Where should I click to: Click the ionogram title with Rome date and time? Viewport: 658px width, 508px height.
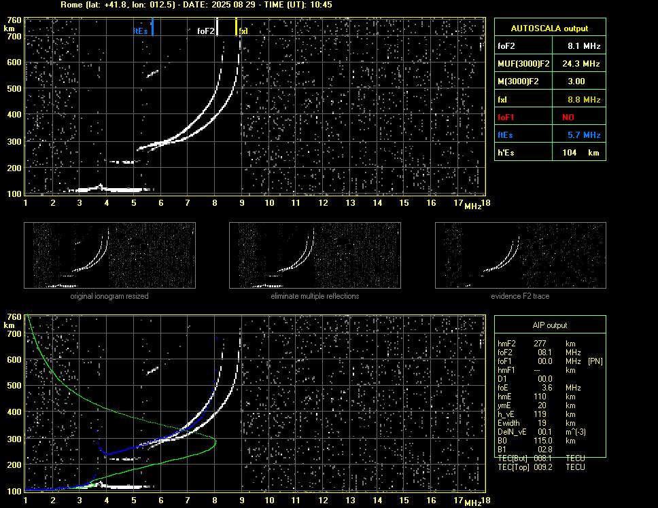point(196,5)
